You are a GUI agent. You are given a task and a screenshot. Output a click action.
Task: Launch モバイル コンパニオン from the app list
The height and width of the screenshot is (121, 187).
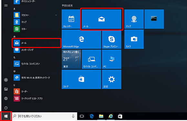pyautogui.click(x=36, y=64)
